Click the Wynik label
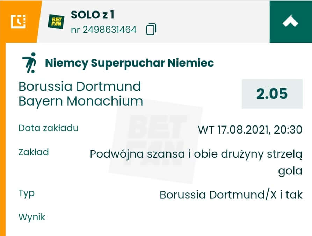The height and width of the screenshot is (236, 312). coord(32,217)
